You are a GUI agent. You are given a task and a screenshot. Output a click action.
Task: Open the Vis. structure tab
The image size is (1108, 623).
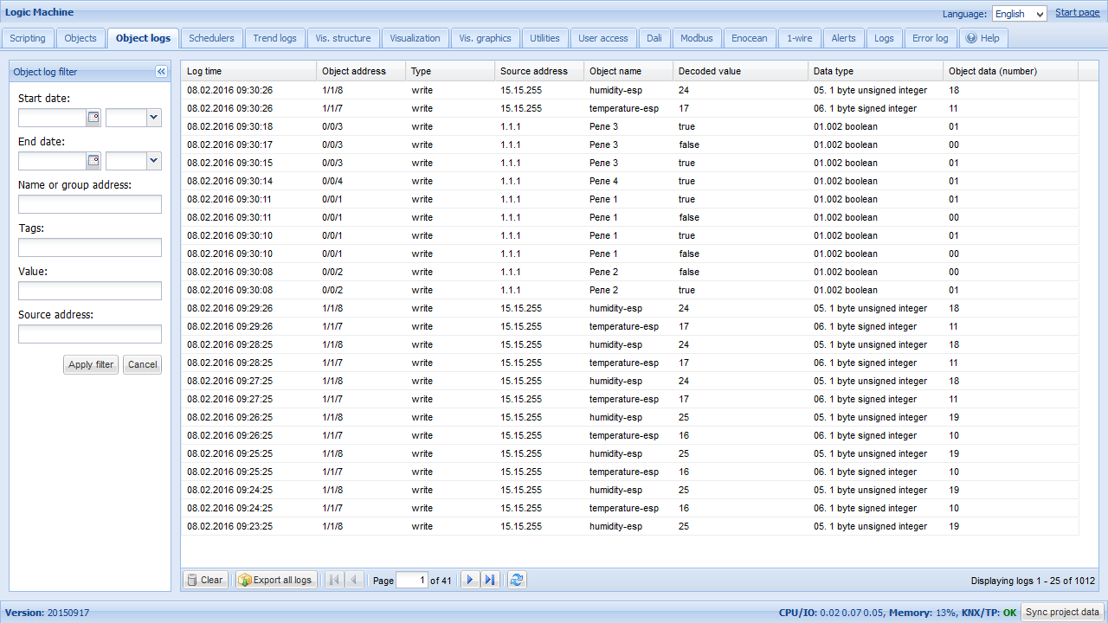tap(343, 38)
